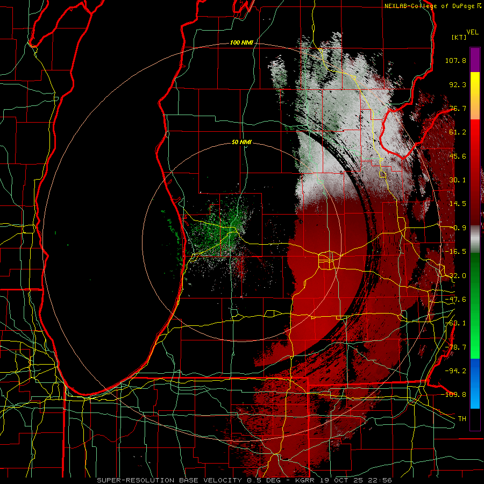This screenshot has height=484, width=484.
Task: Click the red outbound segment of color bar
Action: (475, 173)
